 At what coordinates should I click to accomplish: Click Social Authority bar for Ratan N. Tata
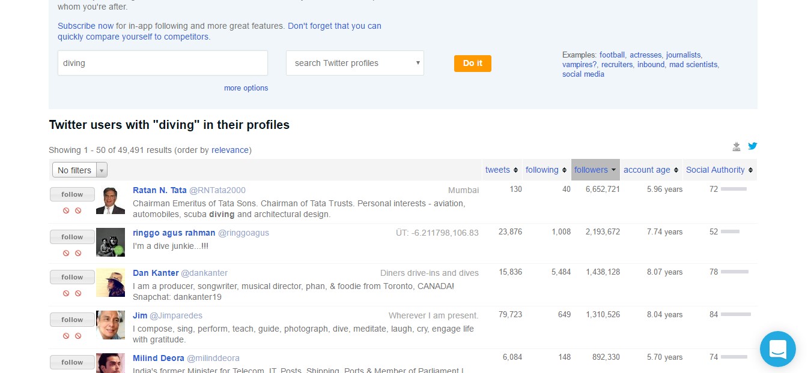(x=734, y=189)
